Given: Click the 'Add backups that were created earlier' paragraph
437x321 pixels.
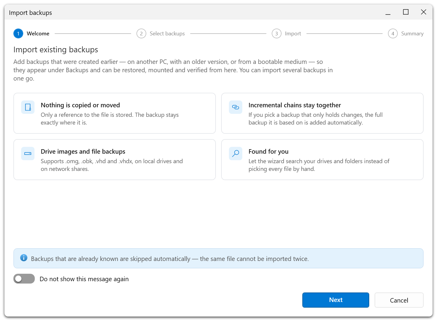Looking at the screenshot, I should 173,70.
